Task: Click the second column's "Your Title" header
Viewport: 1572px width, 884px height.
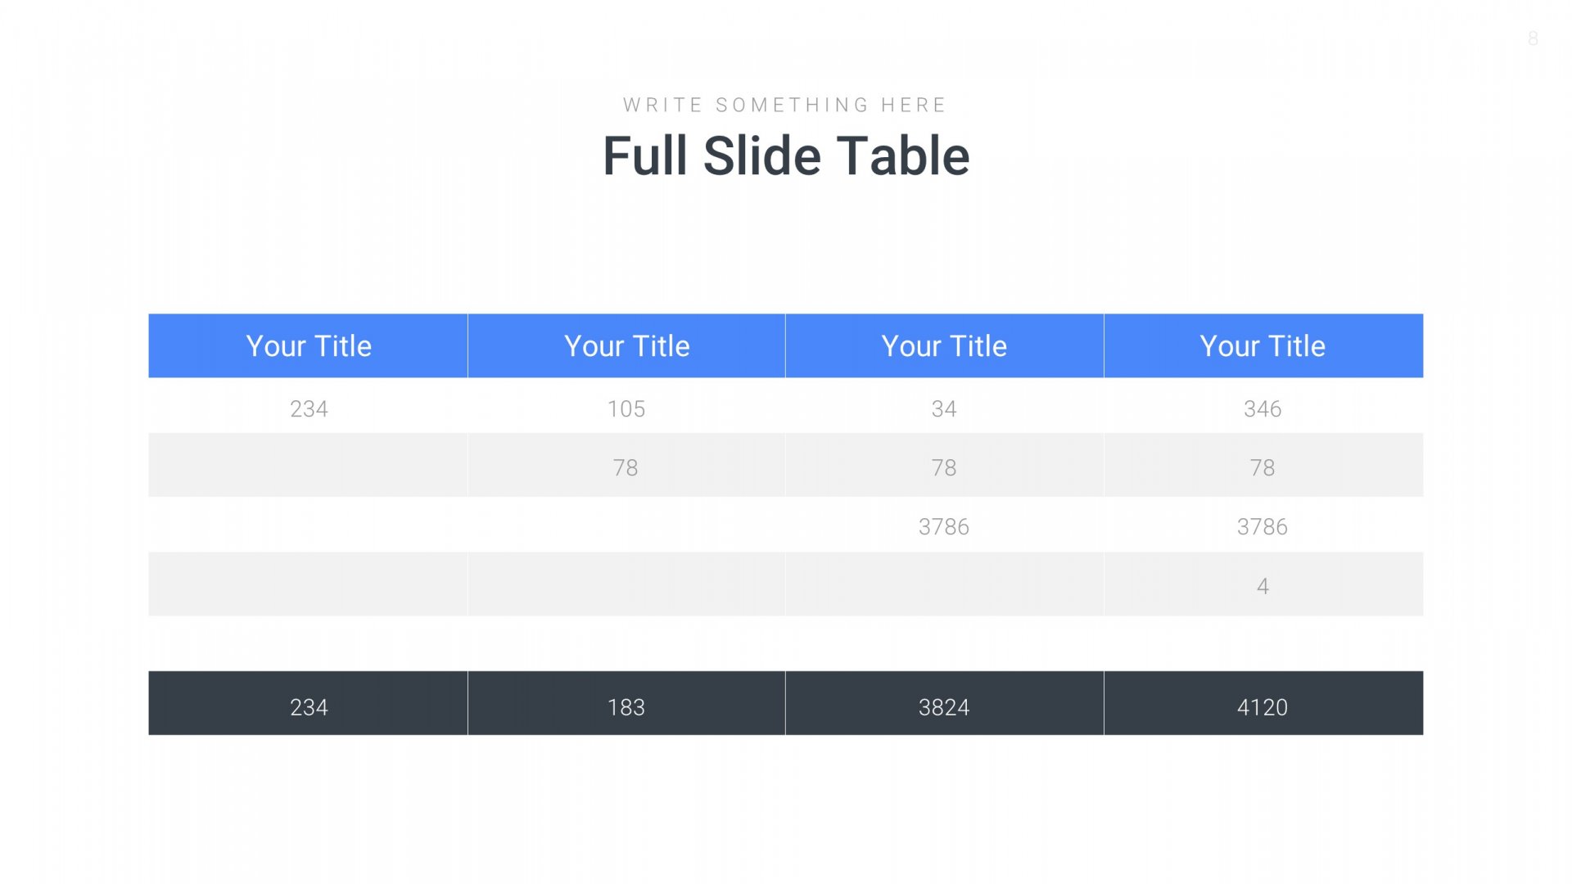Action: pyautogui.click(x=626, y=346)
